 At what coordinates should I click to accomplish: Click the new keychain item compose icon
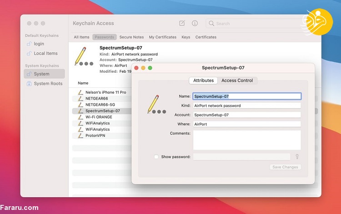[182, 23]
